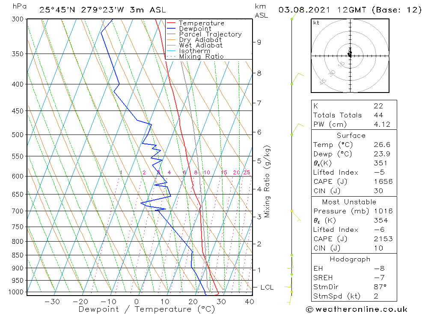Click the Pressure (mb) value 1016
The width and height of the screenshot is (428, 314).
[x=383, y=211]
